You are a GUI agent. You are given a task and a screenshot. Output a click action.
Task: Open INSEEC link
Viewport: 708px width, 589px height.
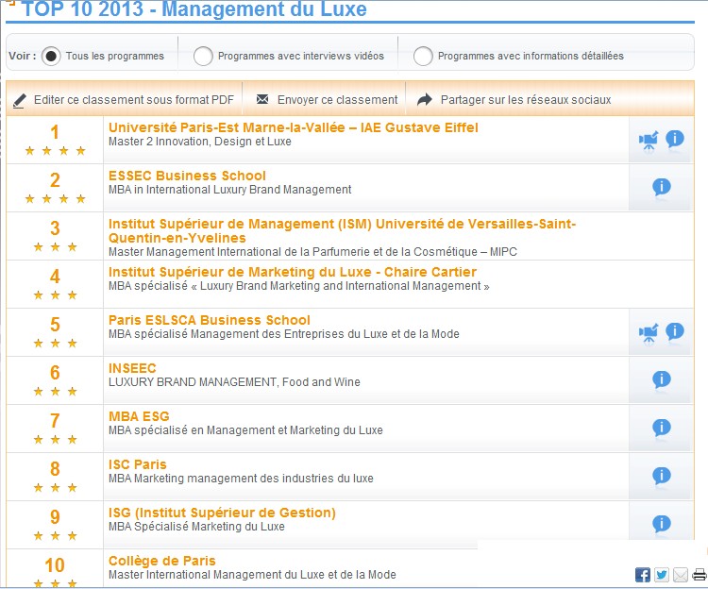coord(132,368)
